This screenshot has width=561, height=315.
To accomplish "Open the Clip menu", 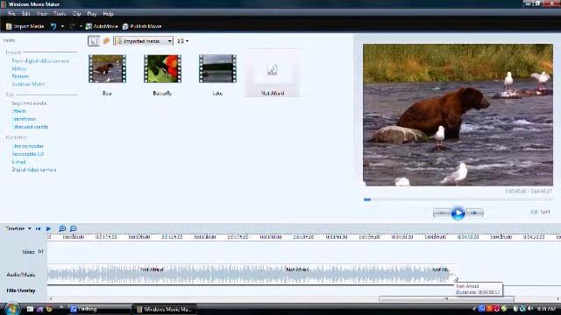I will [76, 14].
